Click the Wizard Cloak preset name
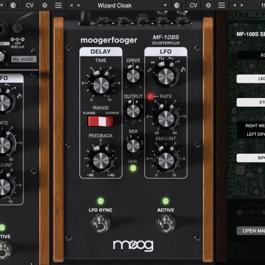 coord(115,5)
